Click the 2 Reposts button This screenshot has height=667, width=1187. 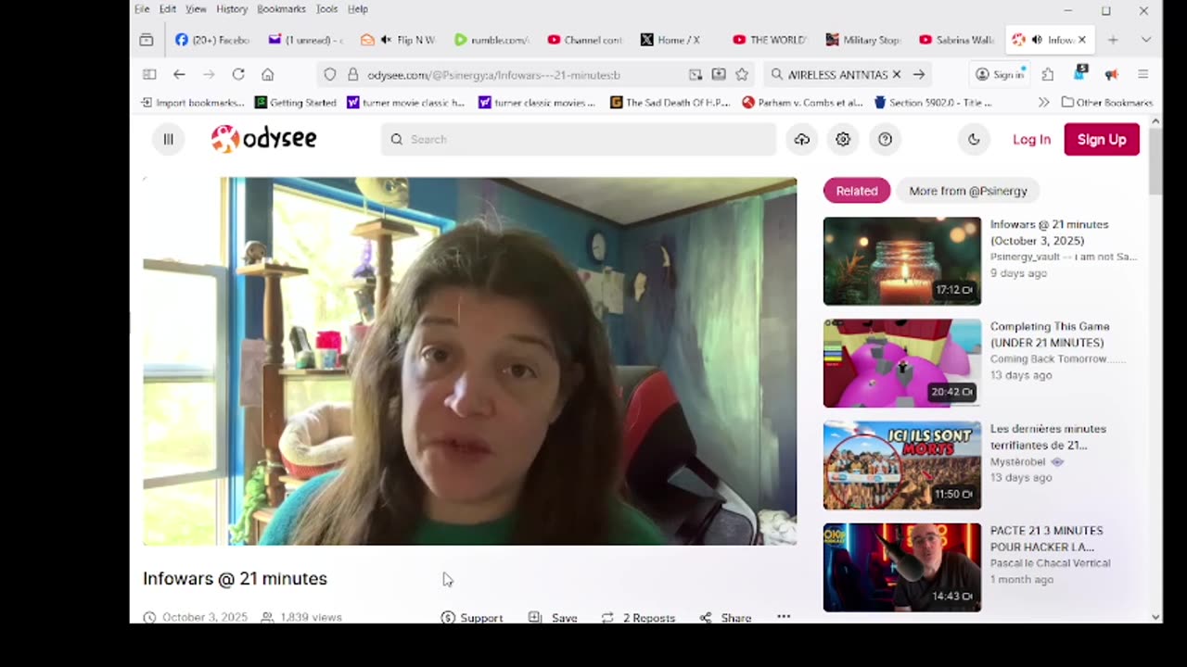point(638,617)
